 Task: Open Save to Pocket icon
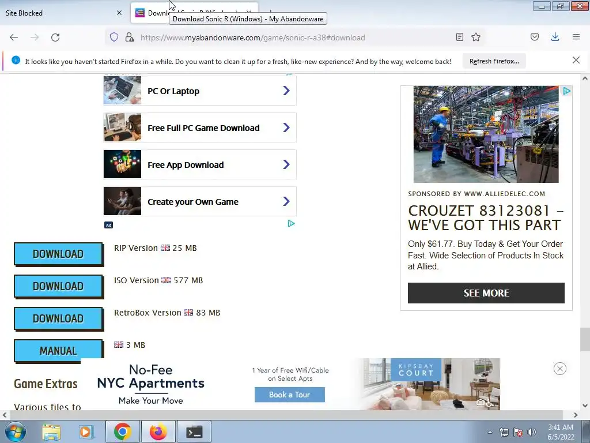[534, 37]
